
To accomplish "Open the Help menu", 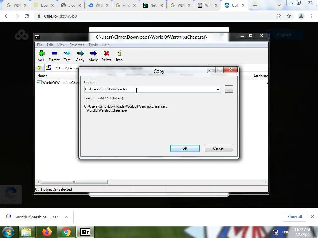I will click(x=106, y=45).
